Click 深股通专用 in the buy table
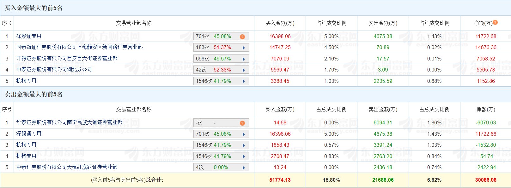Screen dimensions: 511x188 pyautogui.click(x=29, y=36)
